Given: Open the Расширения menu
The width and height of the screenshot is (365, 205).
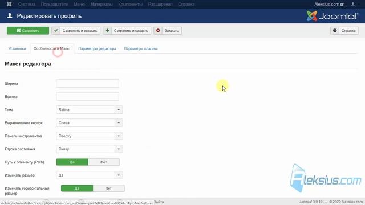Looking at the screenshot, I should point(160,4).
